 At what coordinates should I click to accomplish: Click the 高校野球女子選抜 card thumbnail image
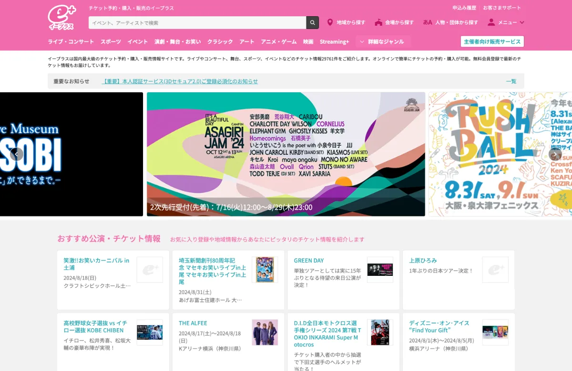click(150, 332)
